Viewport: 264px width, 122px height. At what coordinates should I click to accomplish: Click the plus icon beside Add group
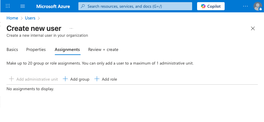pos(65,79)
